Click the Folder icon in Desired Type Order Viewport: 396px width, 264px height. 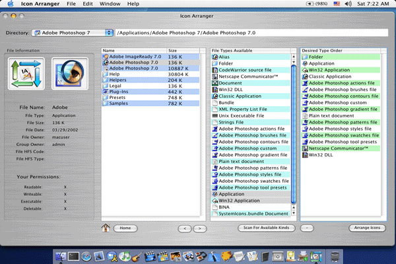tap(305, 57)
